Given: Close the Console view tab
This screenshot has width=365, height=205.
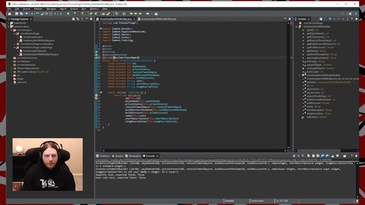Looking at the screenshot, I should (x=157, y=156).
